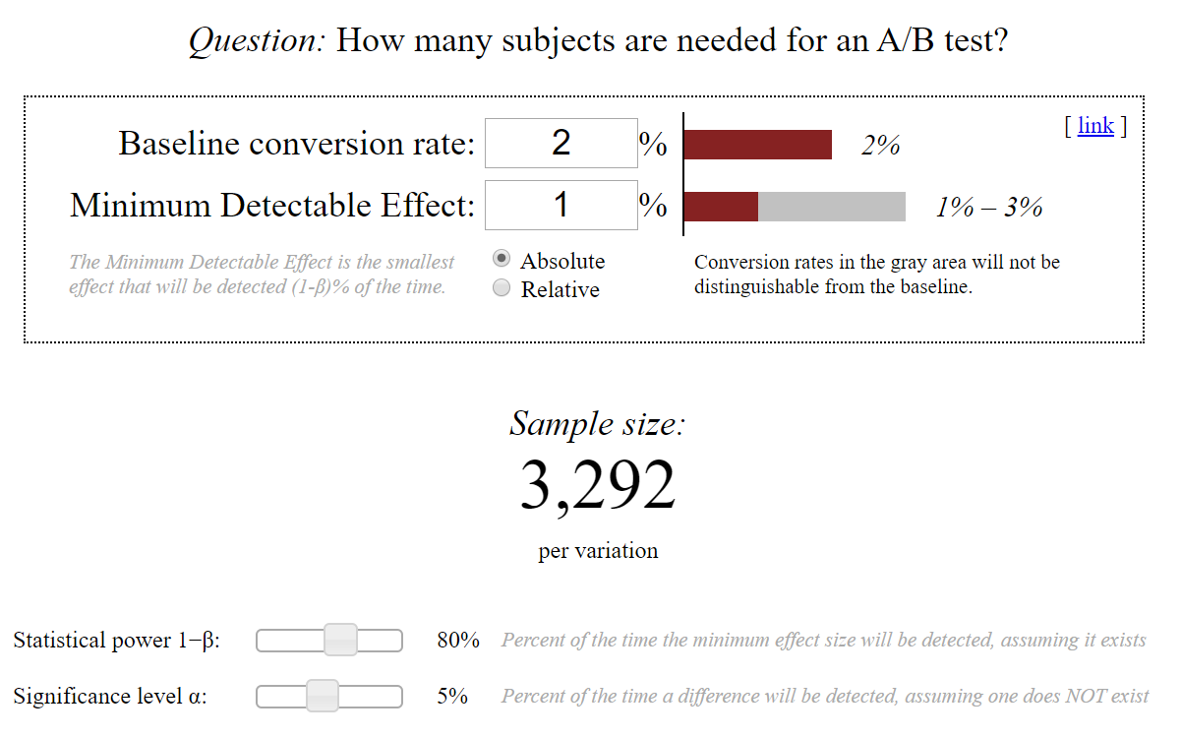Image resolution: width=1181 pixels, height=738 pixels.
Task: Click the Significance level slider handle
Action: point(323,696)
